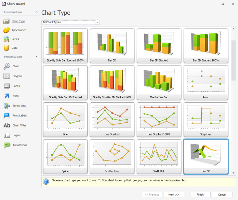Click the Legend icon
238x200 pixels.
[6, 135]
